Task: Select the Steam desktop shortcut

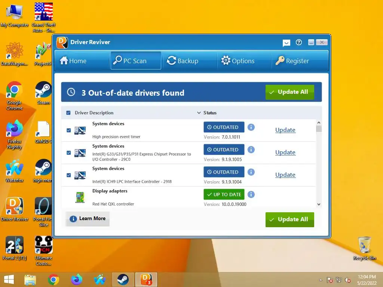Action: 43,93
